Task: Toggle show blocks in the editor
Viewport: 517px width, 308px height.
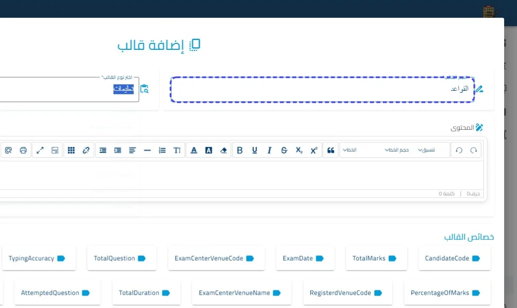Action: tap(55, 151)
